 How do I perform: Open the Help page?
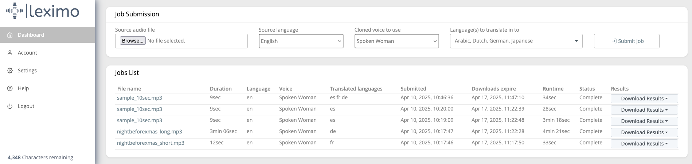(x=47, y=88)
